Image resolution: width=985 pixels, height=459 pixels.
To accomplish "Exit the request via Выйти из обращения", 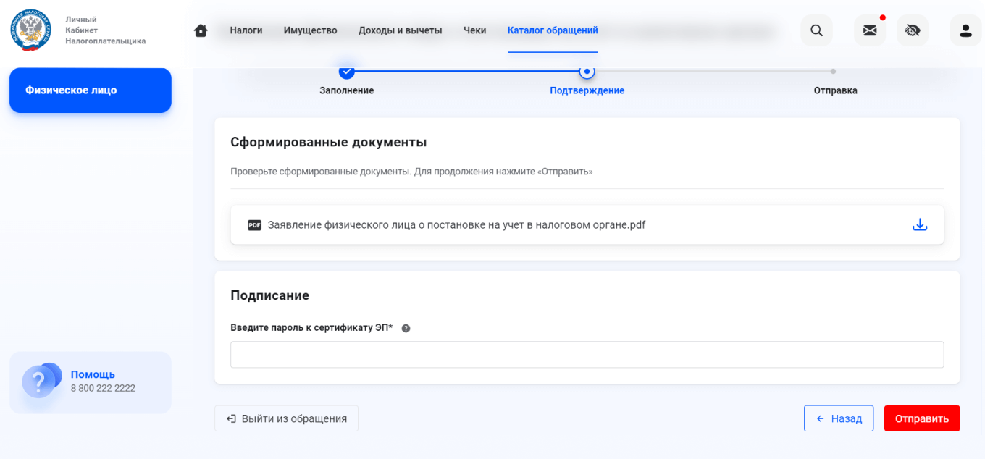I will [x=286, y=418].
